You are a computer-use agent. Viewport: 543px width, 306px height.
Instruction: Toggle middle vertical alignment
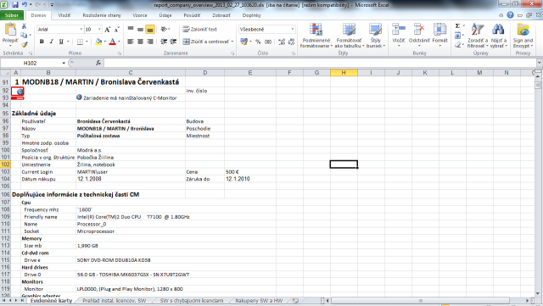click(x=140, y=30)
